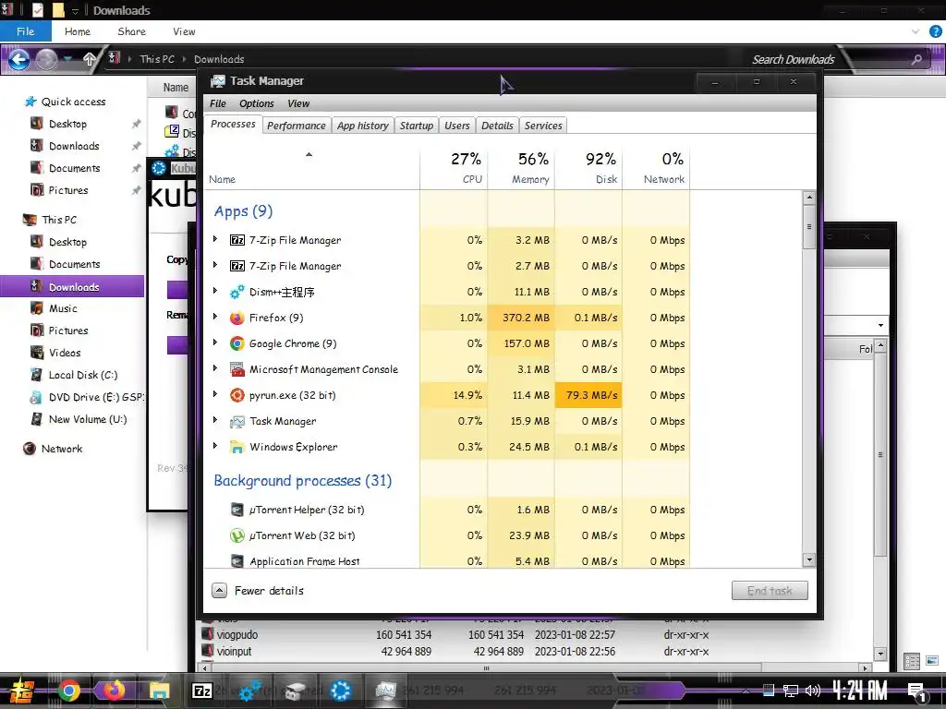The image size is (946, 709).
Task: Click the Microsoft Management Console icon
Action: tap(237, 369)
